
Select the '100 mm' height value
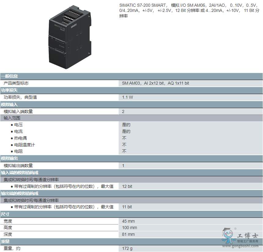[x=129, y=228]
